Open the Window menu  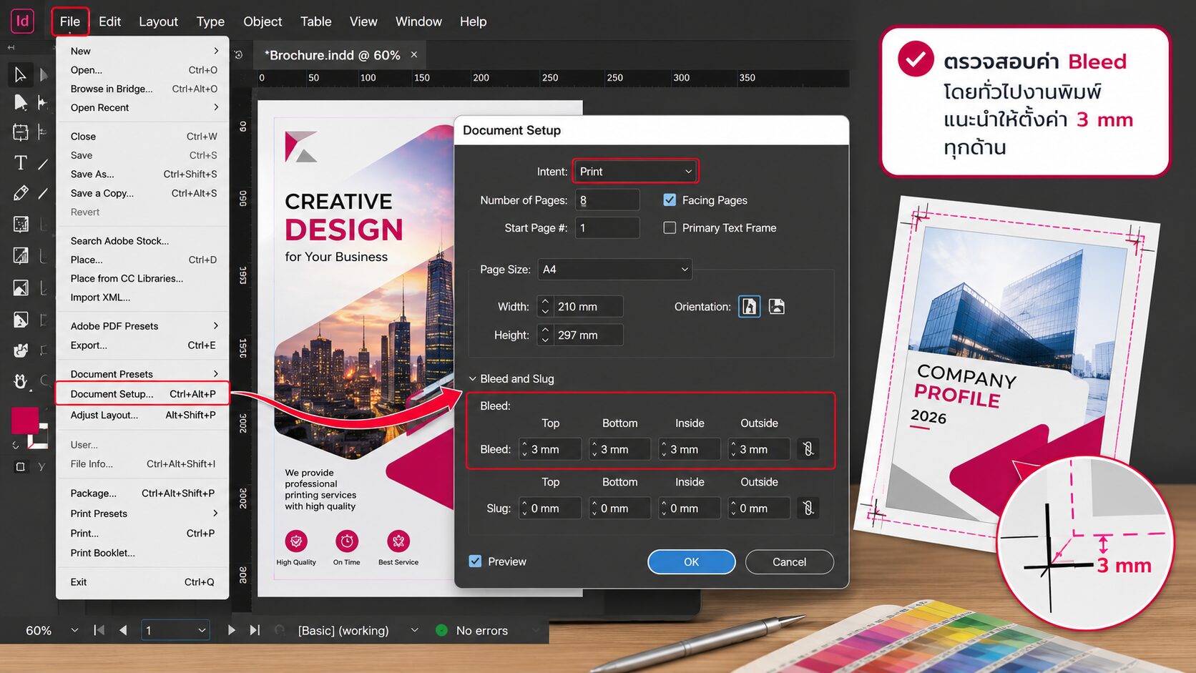[418, 21]
